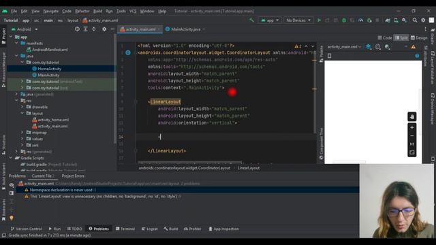
Task: Click LinearLayout in editor breadcrumb
Action: 249,168
